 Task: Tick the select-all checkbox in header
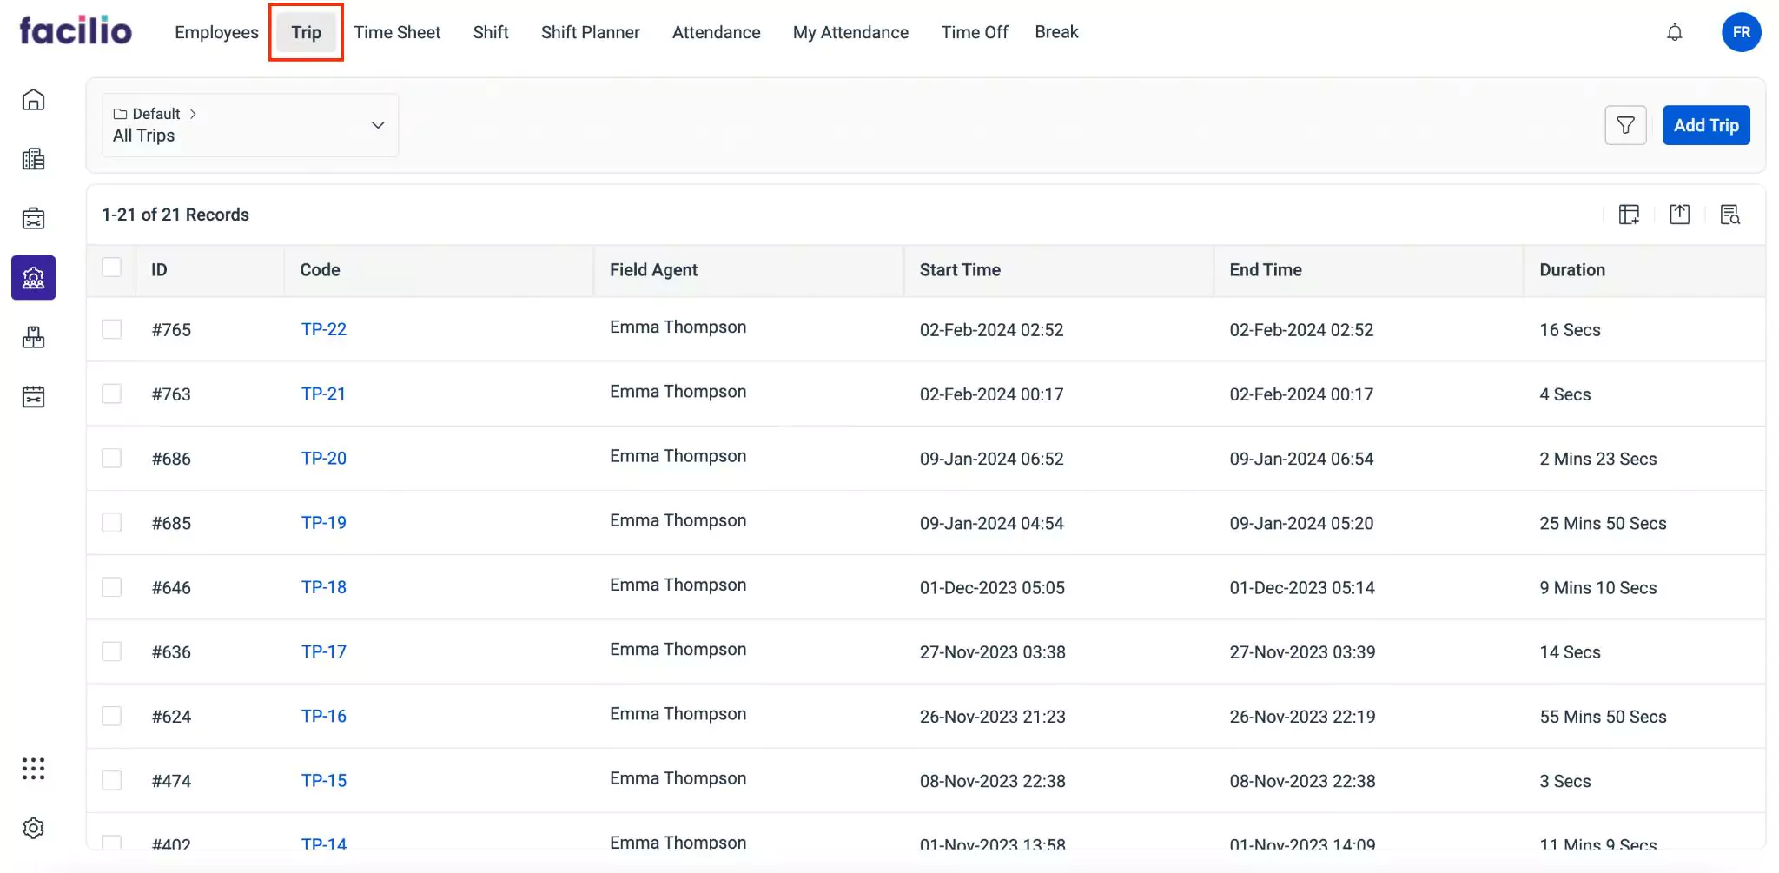(x=112, y=268)
